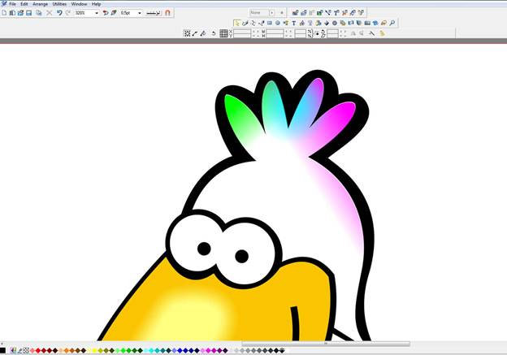This screenshot has height=355, width=507.
Task: Open the File menu
Action: pos(12,4)
